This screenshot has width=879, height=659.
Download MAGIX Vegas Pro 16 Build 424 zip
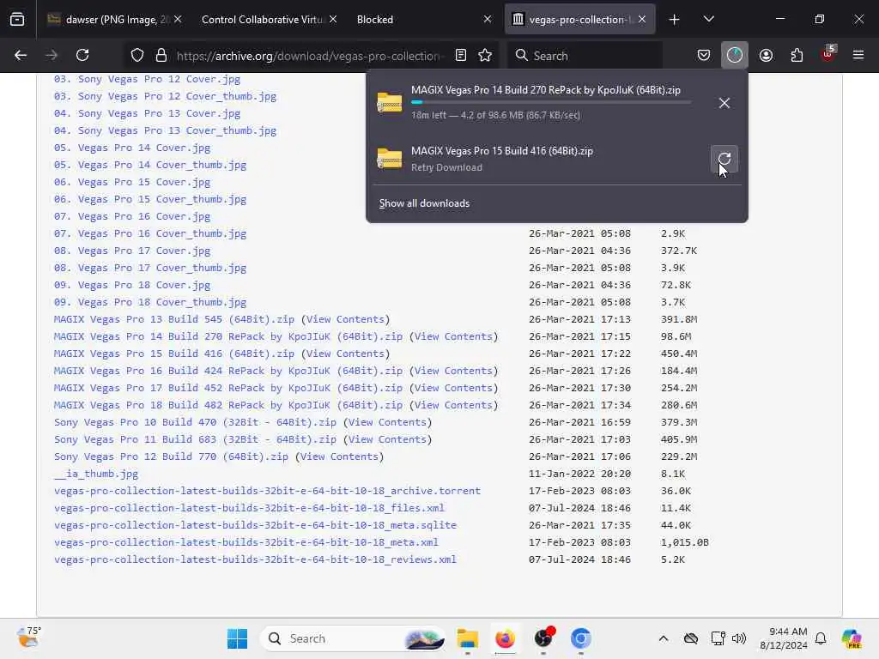228,371
